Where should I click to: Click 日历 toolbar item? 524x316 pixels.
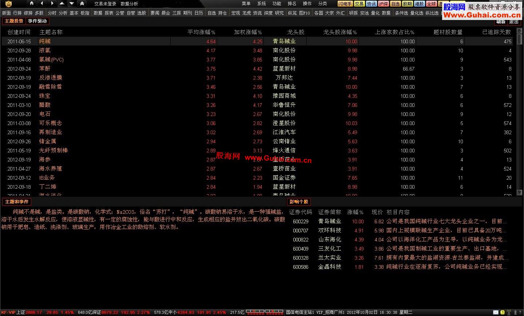coord(199,13)
